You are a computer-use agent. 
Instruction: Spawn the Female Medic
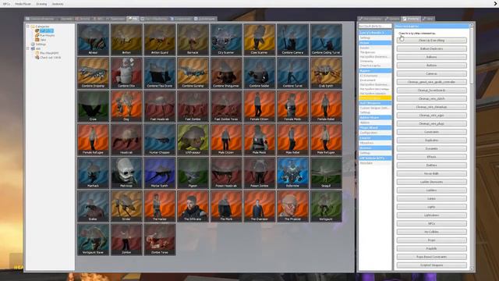(x=293, y=106)
